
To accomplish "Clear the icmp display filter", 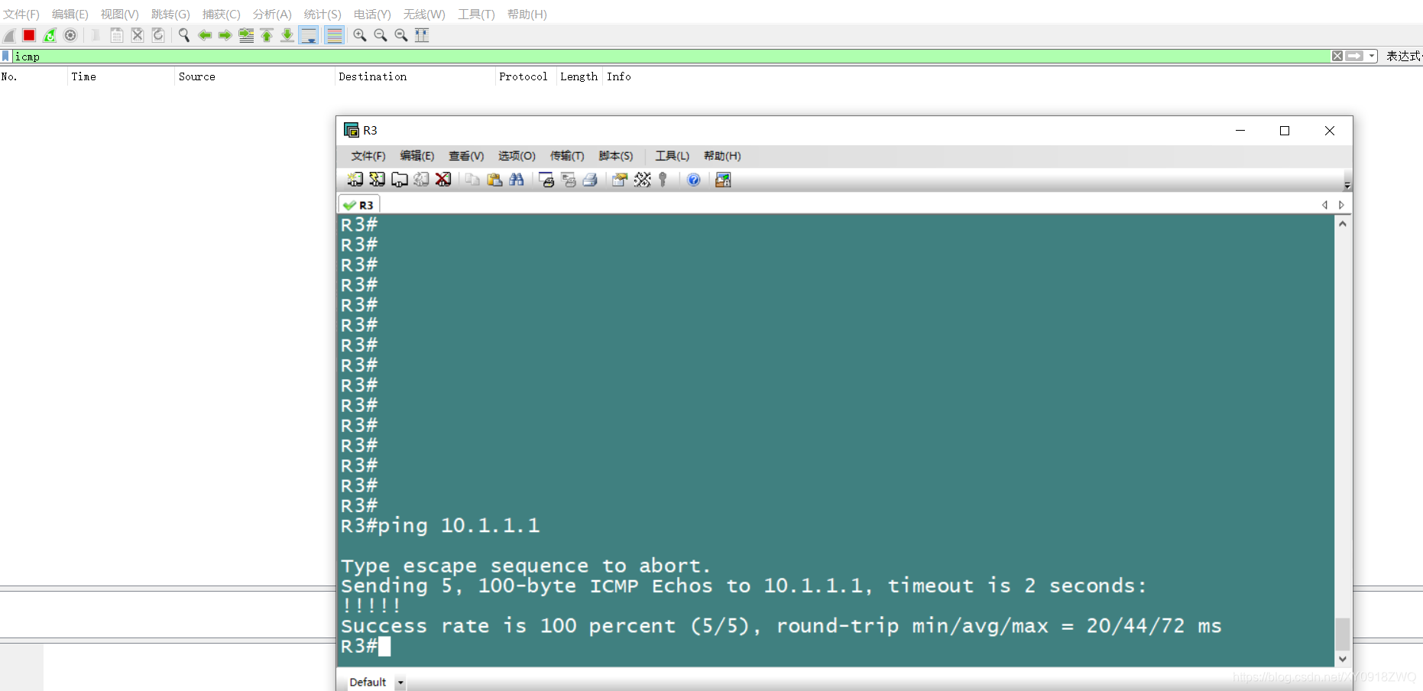I will 1337,56.
